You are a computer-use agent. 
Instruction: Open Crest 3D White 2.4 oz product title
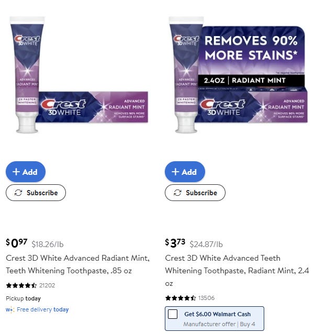click(237, 271)
